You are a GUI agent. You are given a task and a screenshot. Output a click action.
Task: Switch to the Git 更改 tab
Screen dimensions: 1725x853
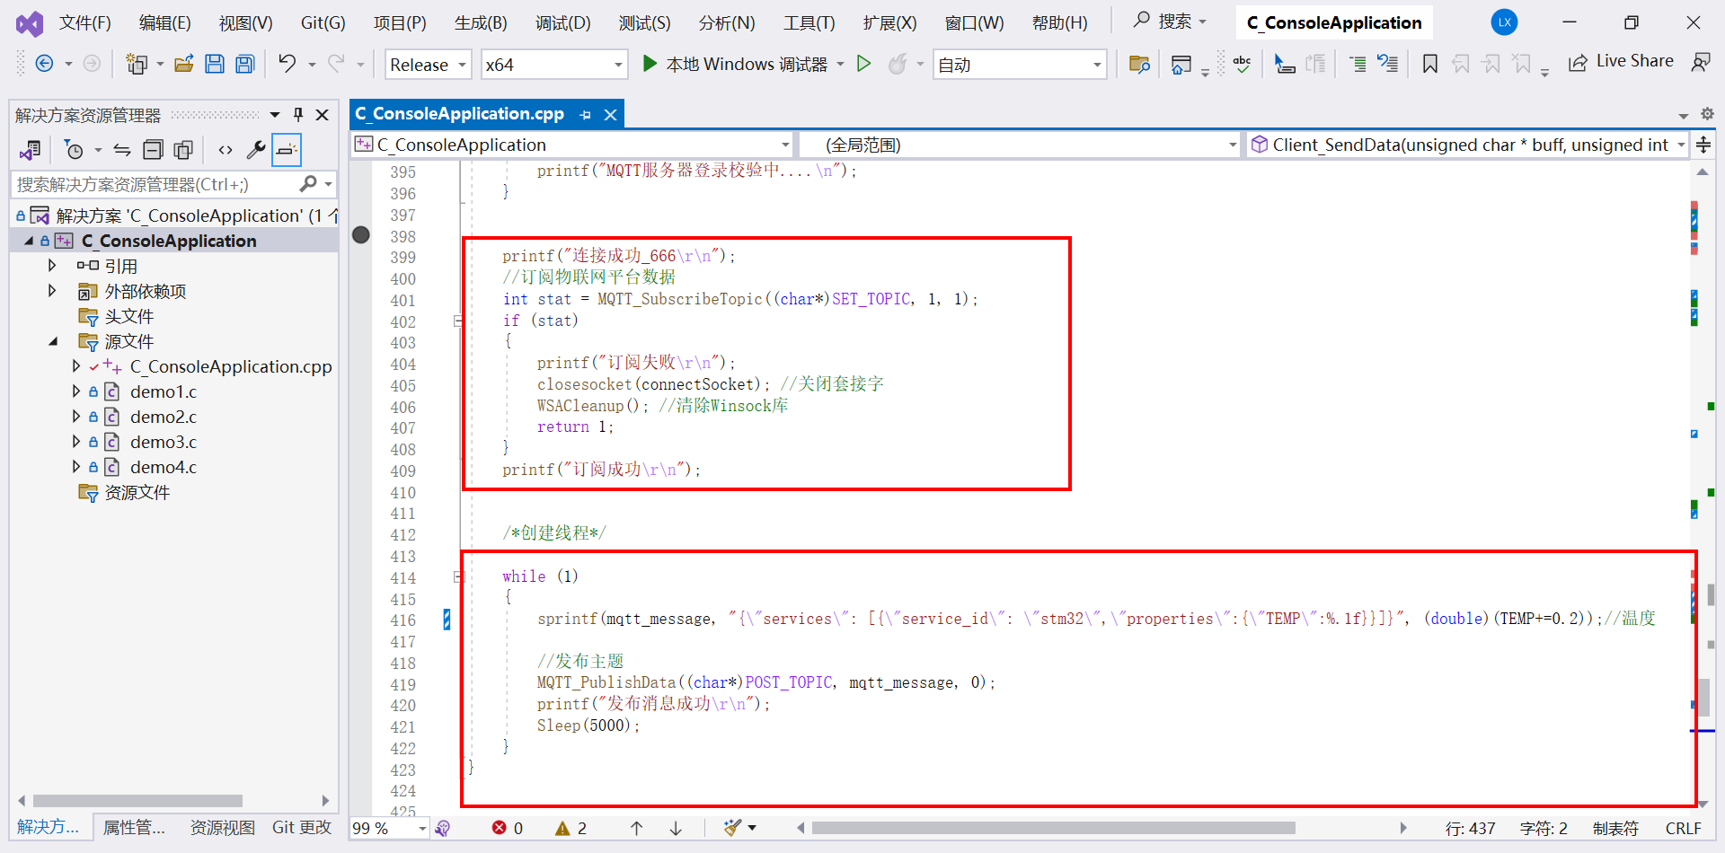(302, 827)
